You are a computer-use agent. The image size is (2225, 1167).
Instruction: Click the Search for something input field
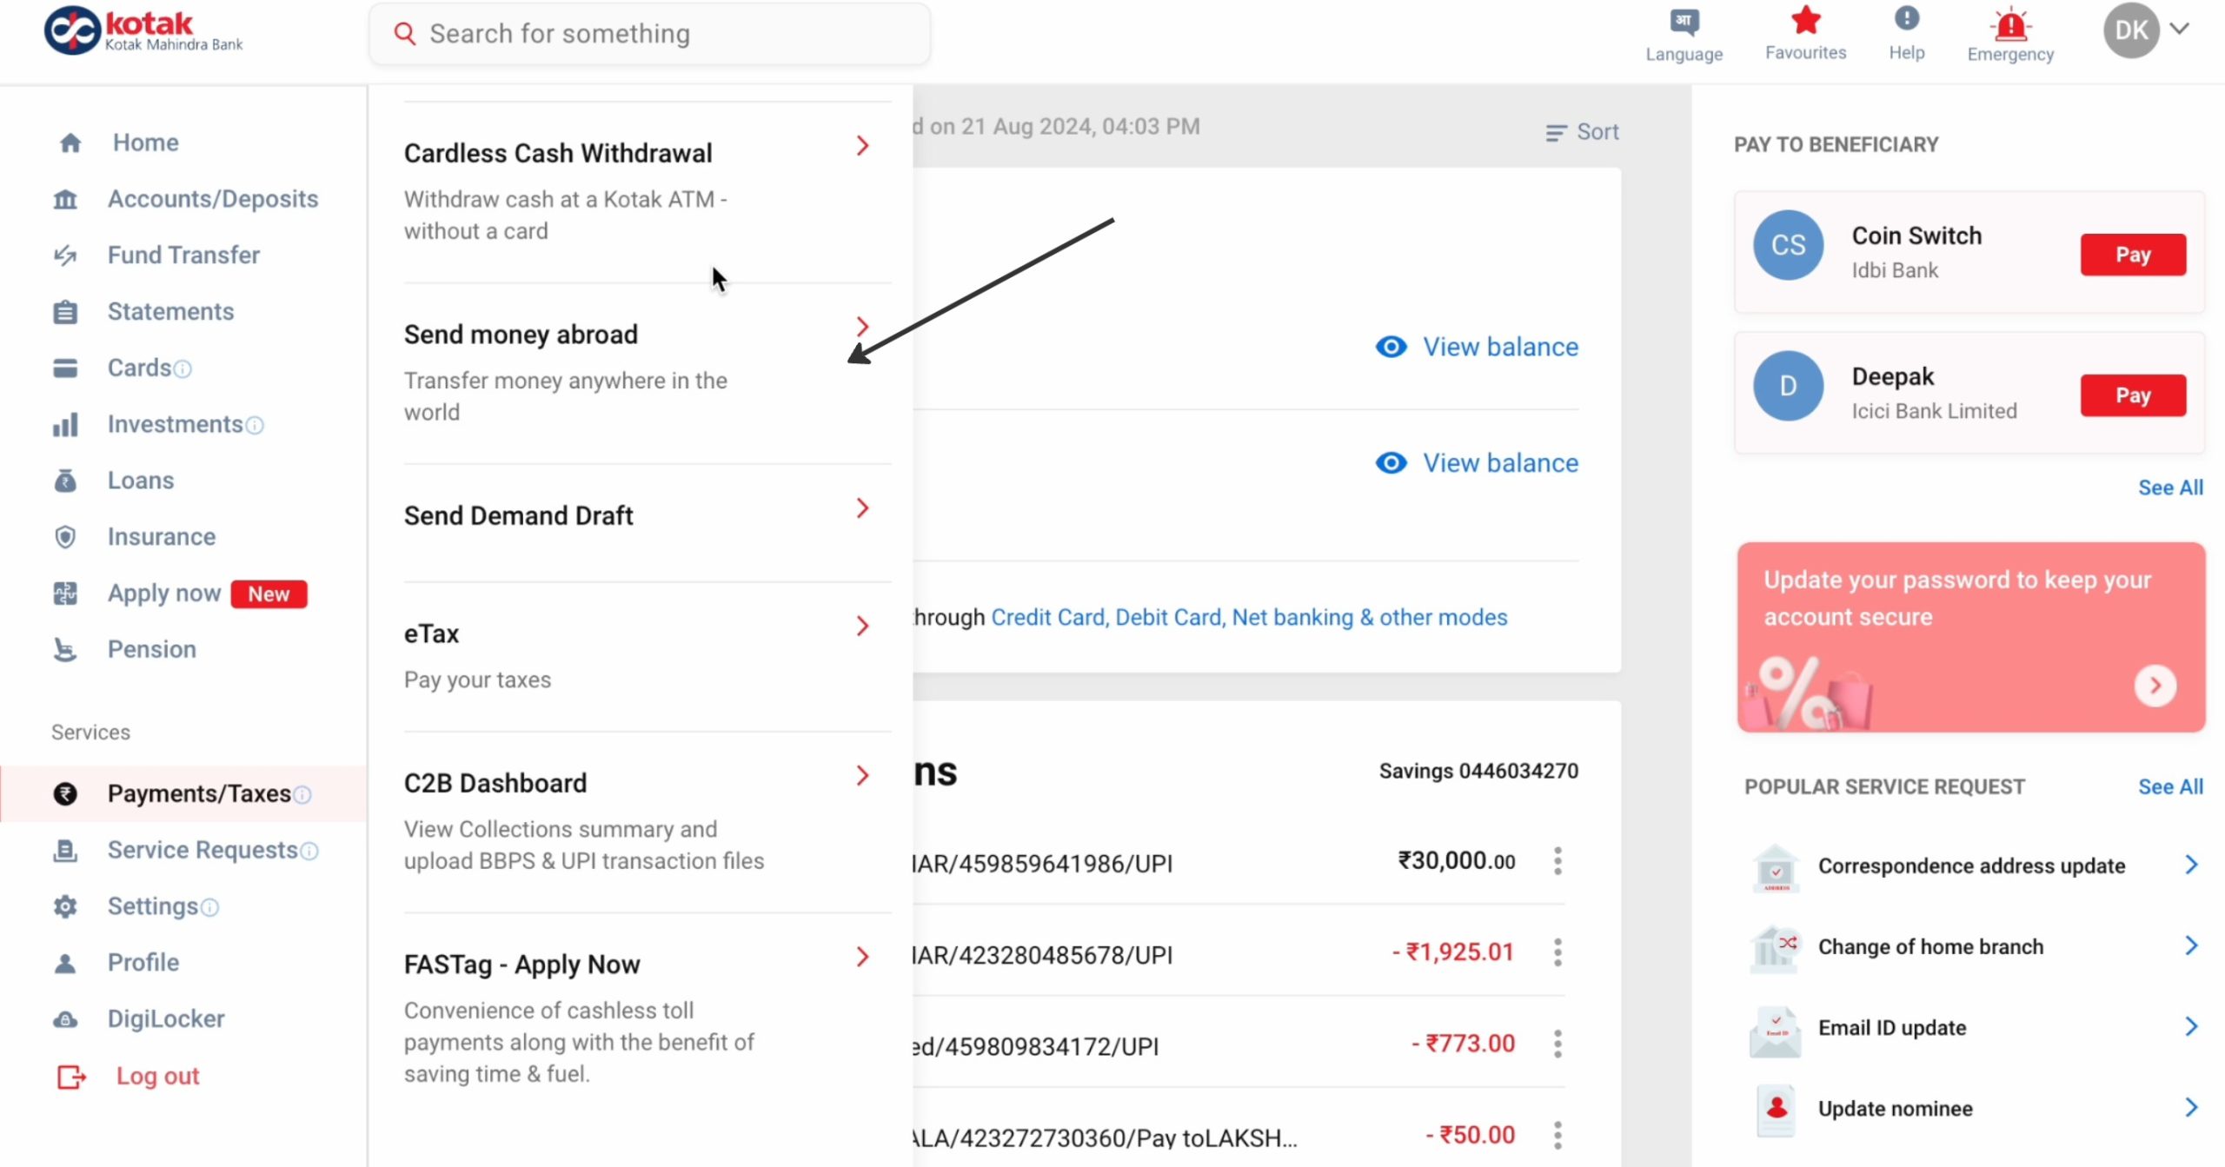pyautogui.click(x=650, y=32)
